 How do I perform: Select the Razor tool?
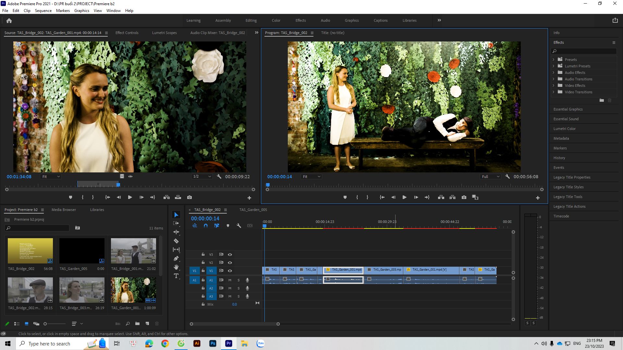click(x=176, y=241)
